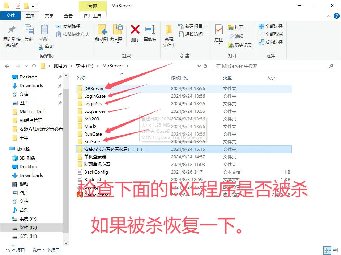Switch to the Share (共享) tab

tap(49, 16)
